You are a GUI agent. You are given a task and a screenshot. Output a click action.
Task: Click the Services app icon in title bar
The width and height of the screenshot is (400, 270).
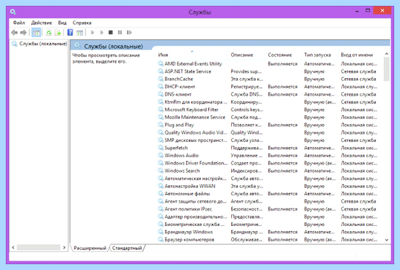pyautogui.click(x=13, y=12)
